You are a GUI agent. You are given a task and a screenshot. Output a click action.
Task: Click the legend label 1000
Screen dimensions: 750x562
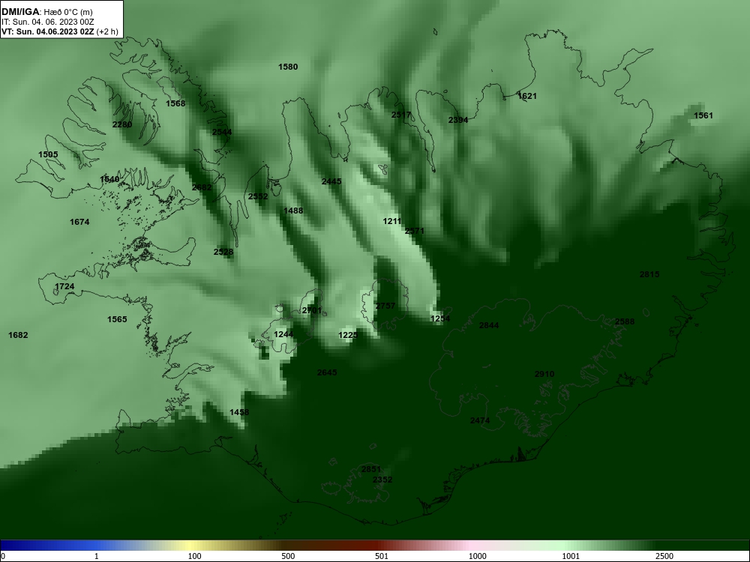[x=477, y=557]
